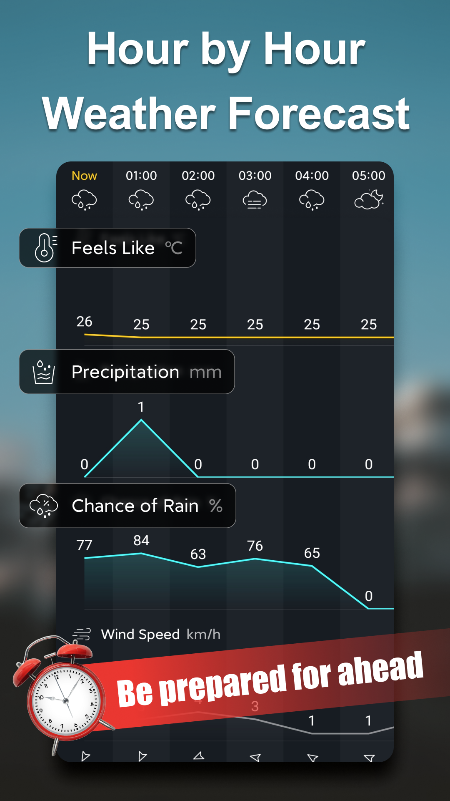The image size is (450, 801).
Task: Toggle the % unit for Chance of Rain
Action: (216, 506)
